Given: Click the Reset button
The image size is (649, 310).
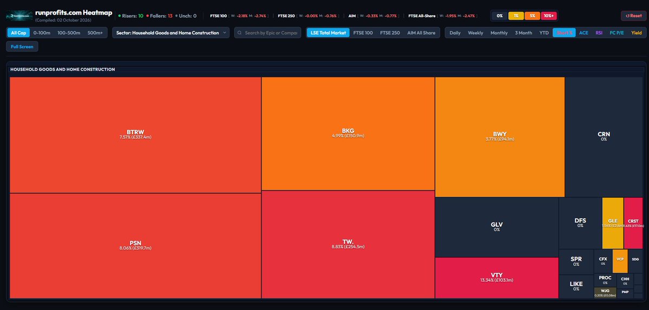Looking at the screenshot, I should [633, 16].
